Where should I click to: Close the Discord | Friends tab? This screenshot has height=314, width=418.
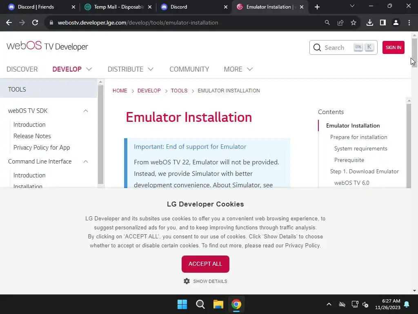[73, 7]
